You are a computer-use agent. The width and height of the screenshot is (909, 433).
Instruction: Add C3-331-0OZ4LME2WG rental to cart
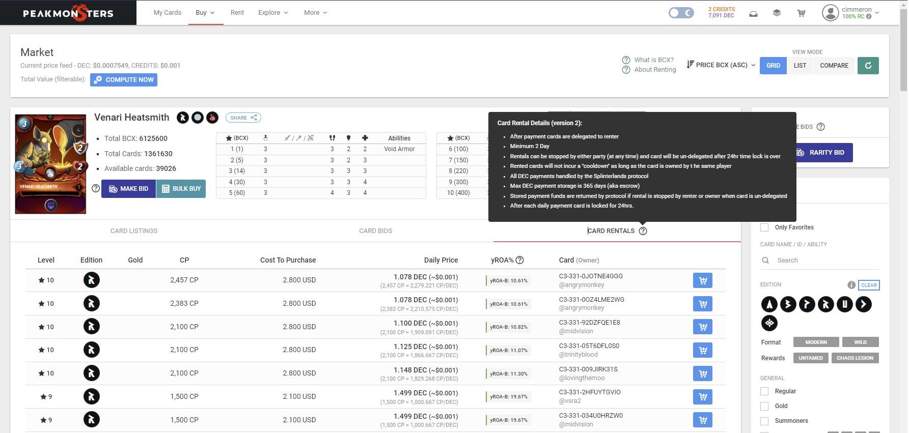click(703, 304)
